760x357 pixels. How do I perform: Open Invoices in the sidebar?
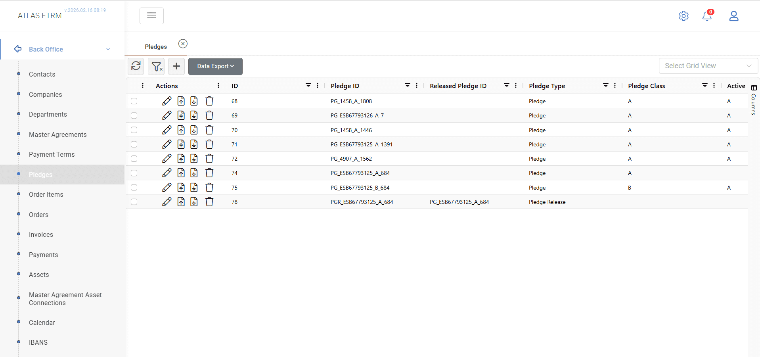(41, 234)
